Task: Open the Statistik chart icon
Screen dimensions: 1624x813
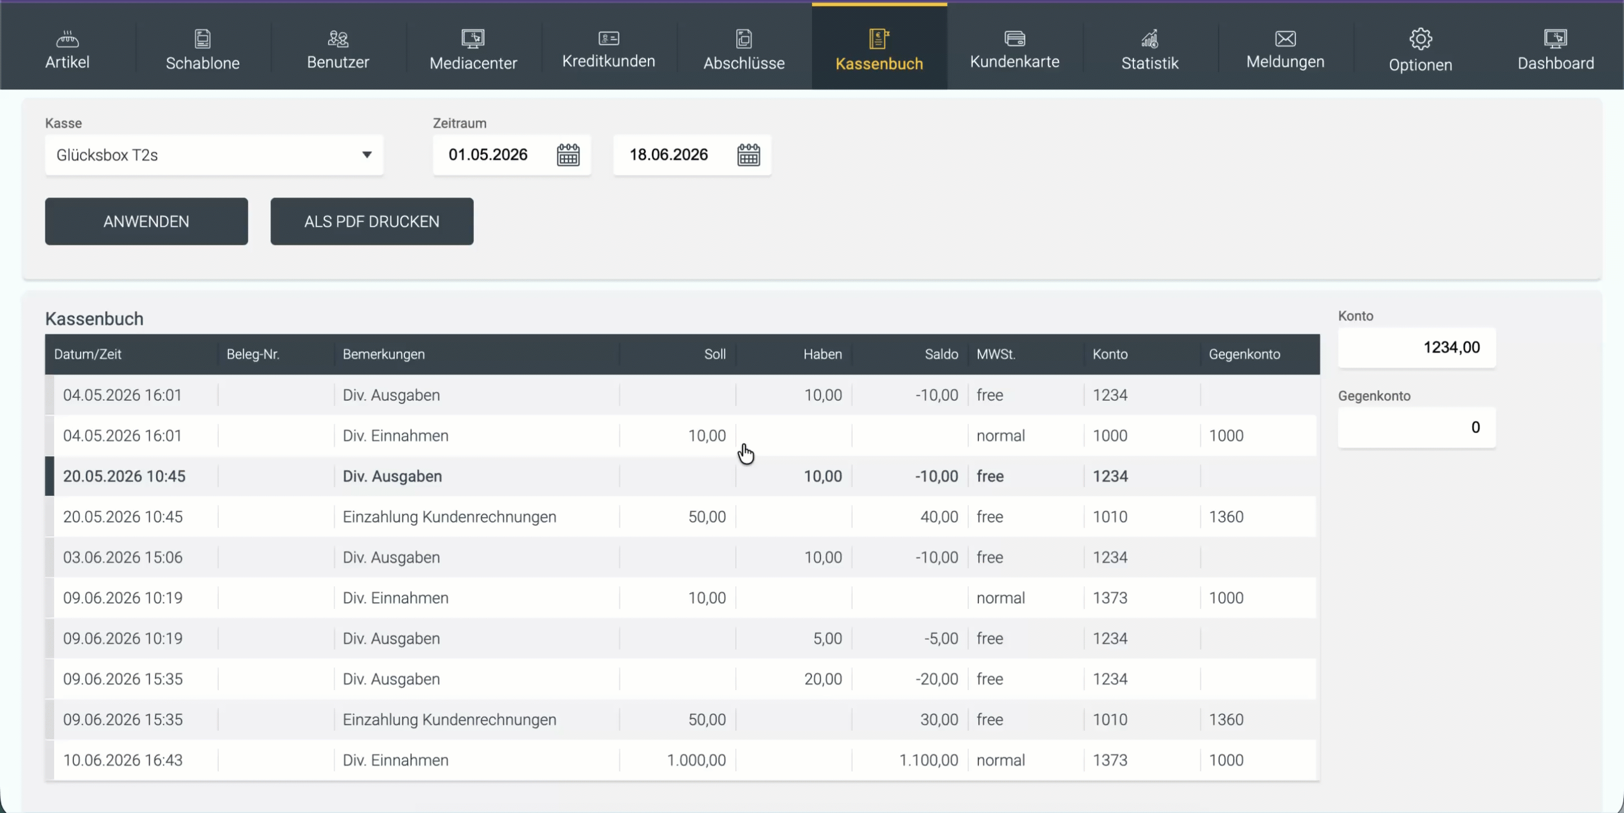Action: [1149, 39]
